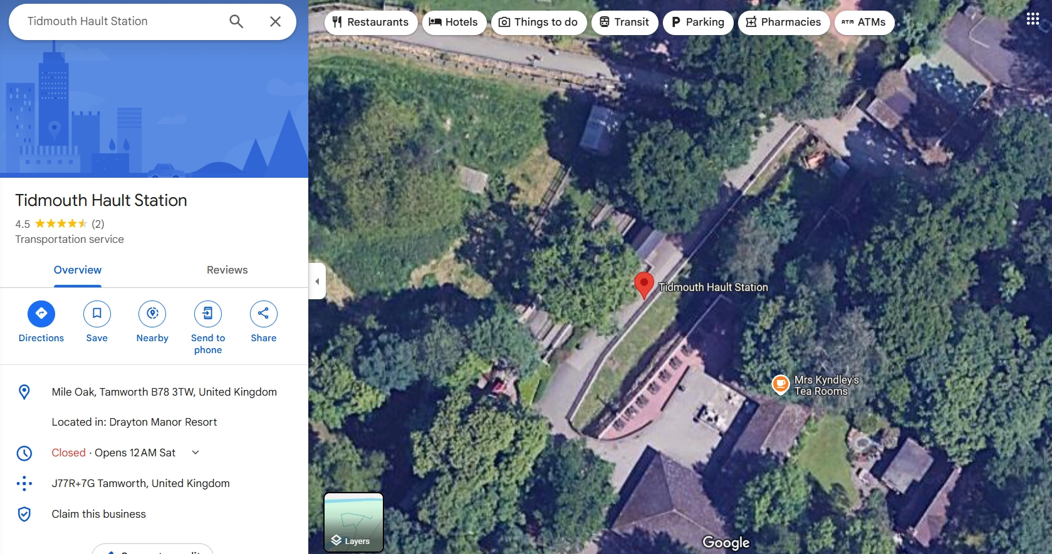1052x554 pixels.
Task: Open the Google apps grid
Action: point(1033,19)
